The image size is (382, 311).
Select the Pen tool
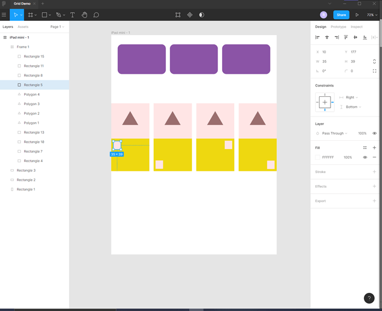pos(59,15)
